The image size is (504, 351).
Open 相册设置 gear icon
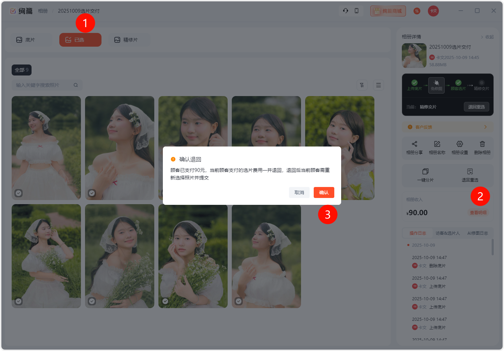click(x=459, y=144)
